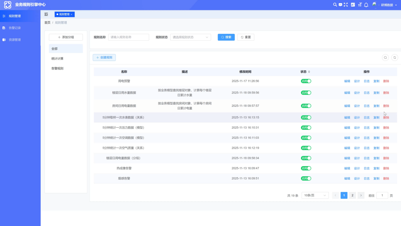
Task: Toggle the 热成像告警 rule status switch
Action: pos(306,168)
